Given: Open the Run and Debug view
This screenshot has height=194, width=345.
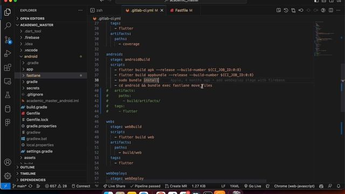Looking at the screenshot, I should click(8, 53).
